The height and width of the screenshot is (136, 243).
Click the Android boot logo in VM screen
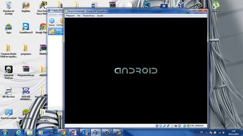point(136,71)
